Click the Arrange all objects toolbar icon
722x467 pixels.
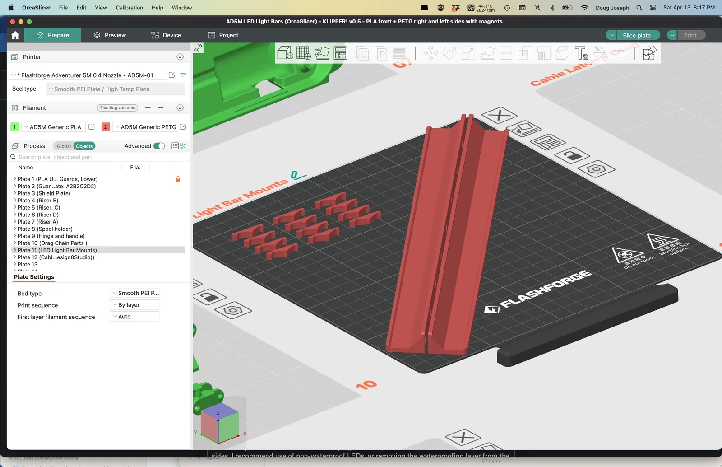click(x=341, y=53)
